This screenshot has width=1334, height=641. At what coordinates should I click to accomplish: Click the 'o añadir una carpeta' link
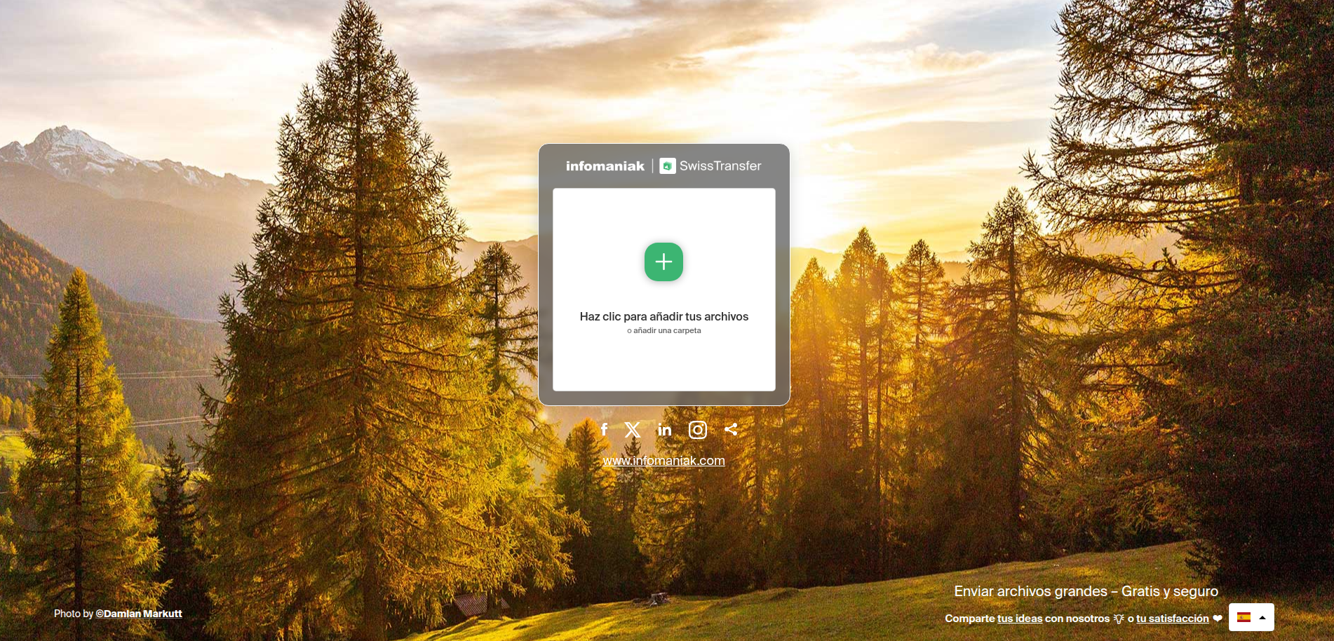pos(667,331)
